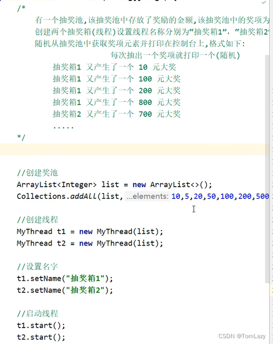Screen dimensions: 273x344
Task: Click 'new ArrayList<>();' expression
Action: [172, 184]
